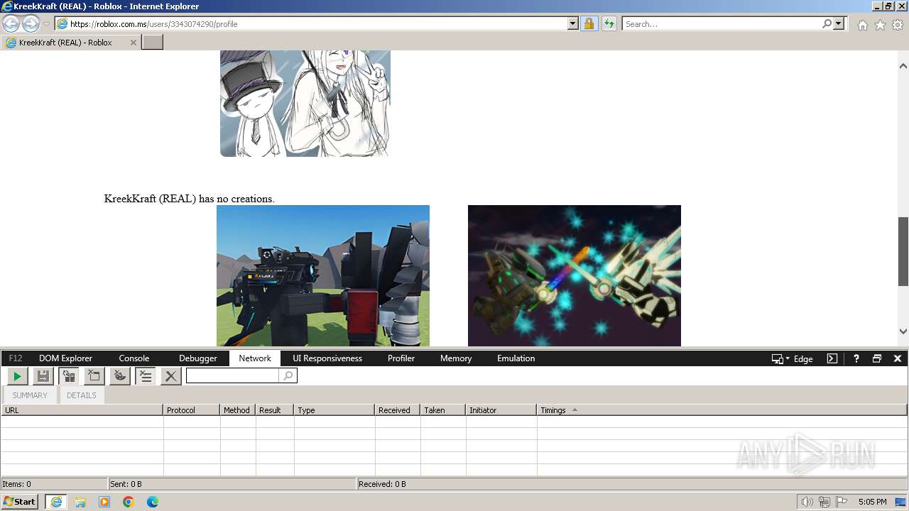The width and height of the screenshot is (909, 511).
Task: Switch to the DETAILS view
Action: [x=82, y=395]
